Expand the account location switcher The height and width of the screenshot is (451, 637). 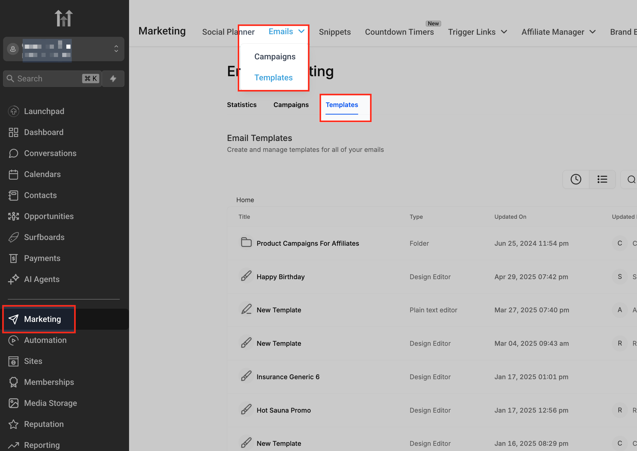(x=116, y=49)
